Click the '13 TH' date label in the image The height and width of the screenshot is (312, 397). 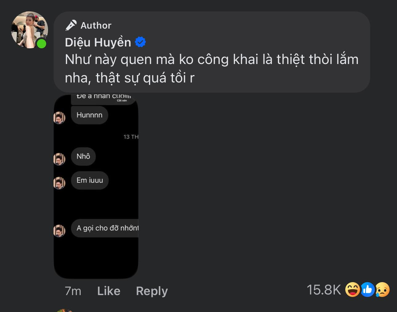(131, 137)
